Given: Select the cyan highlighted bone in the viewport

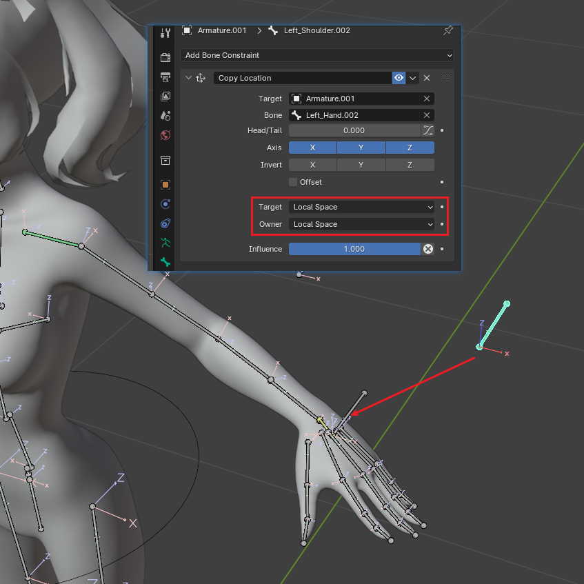Looking at the screenshot, I should (493, 325).
